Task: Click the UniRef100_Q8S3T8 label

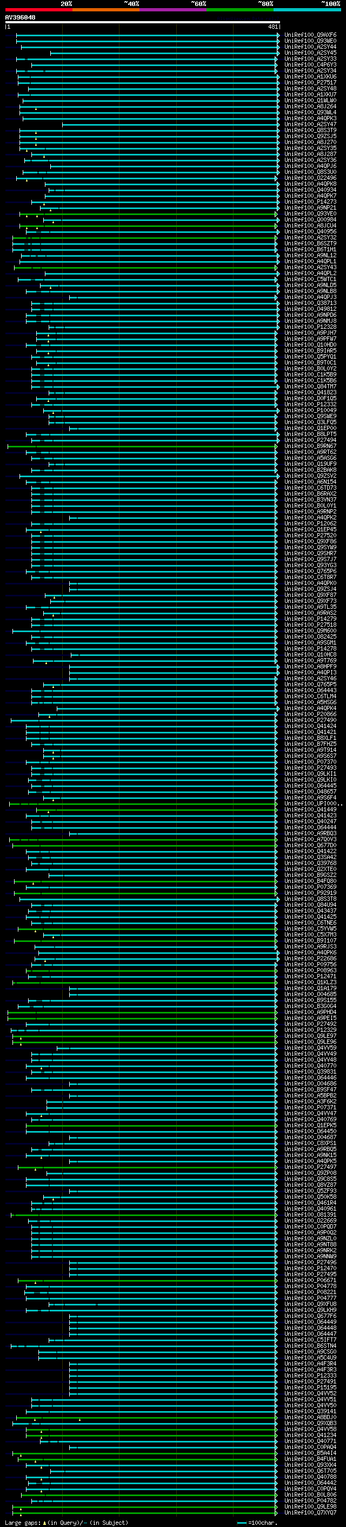Action: [x=310, y=899]
